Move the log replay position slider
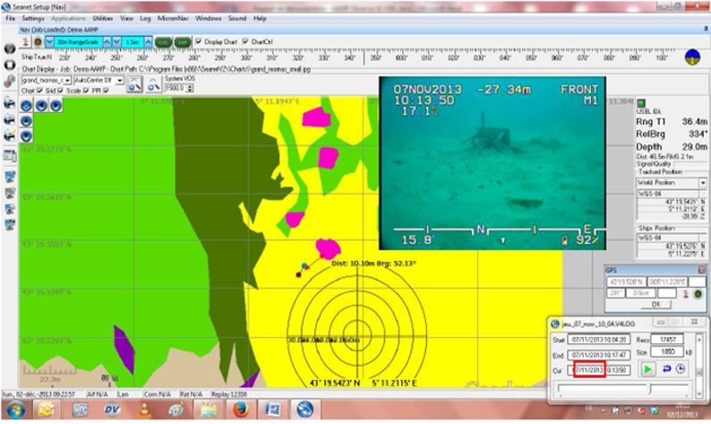 650,388
